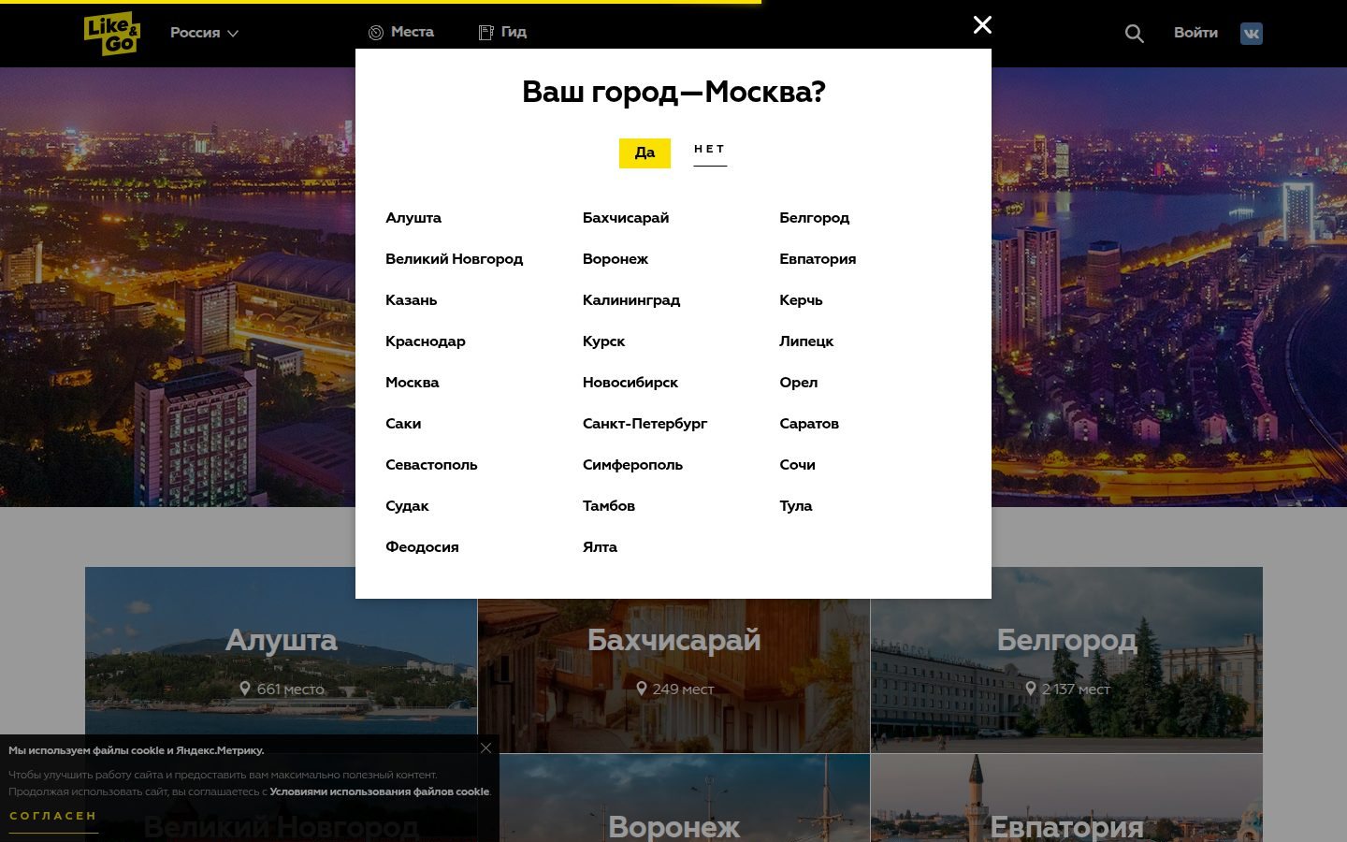Select Бахчисарай in the city list
This screenshot has width=1347, height=842.
[626, 218]
